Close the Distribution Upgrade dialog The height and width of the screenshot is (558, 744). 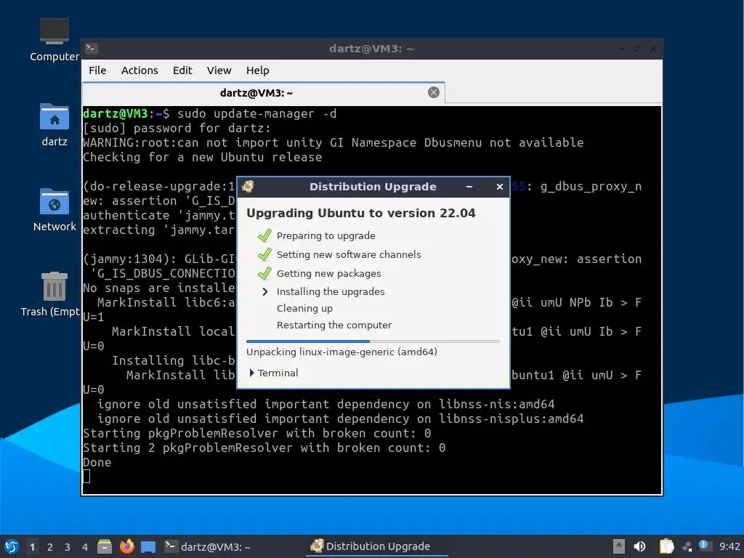[x=500, y=187]
